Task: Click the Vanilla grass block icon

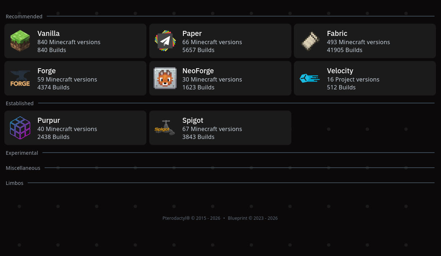Action: click(20, 41)
